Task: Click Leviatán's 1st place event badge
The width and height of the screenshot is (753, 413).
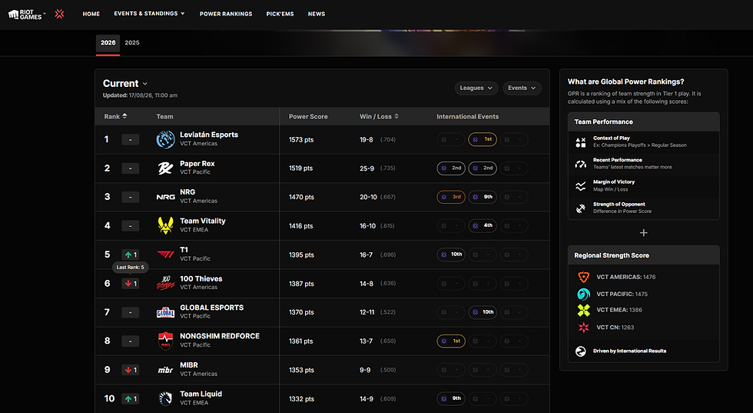Action: point(483,139)
